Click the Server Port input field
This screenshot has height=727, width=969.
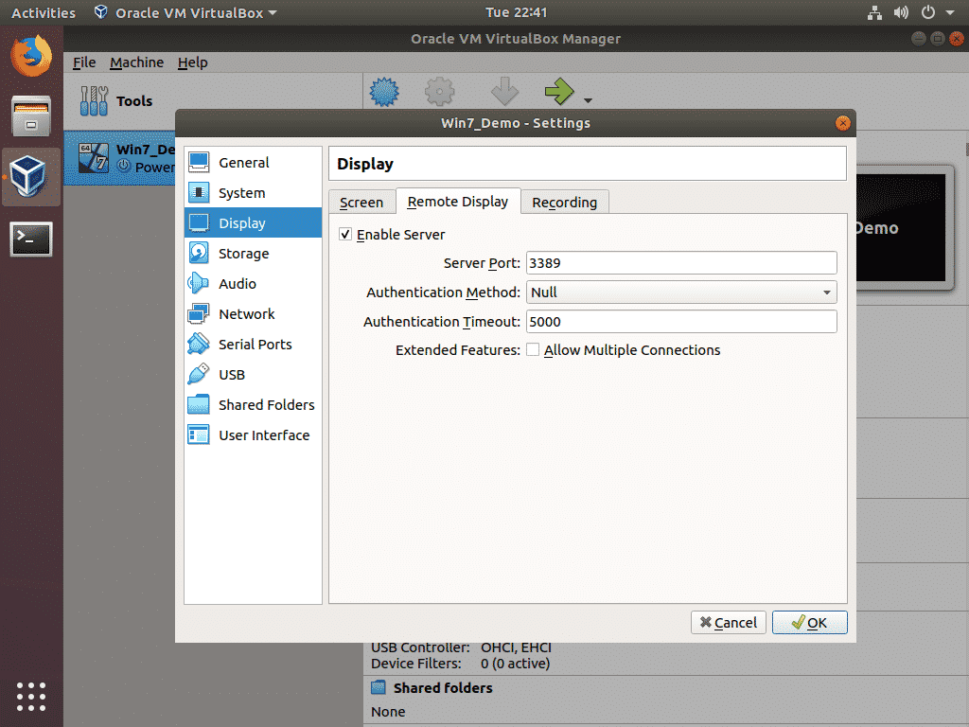coord(681,263)
